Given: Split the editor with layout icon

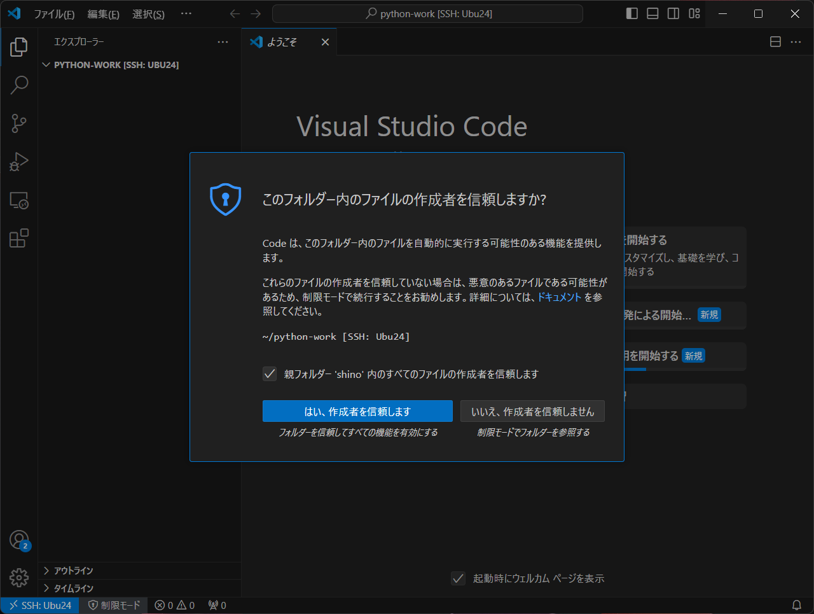Looking at the screenshot, I should tap(775, 42).
